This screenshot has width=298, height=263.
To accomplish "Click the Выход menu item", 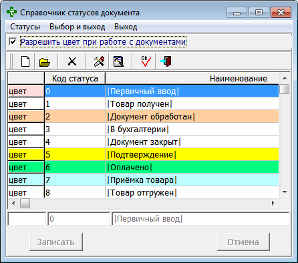I will point(126,27).
